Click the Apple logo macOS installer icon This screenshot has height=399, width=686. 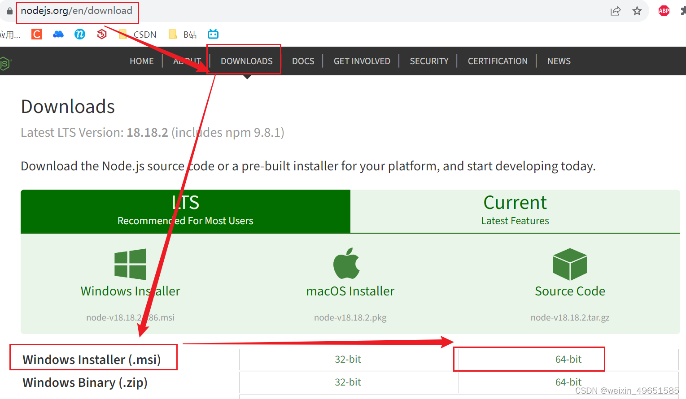[346, 264]
